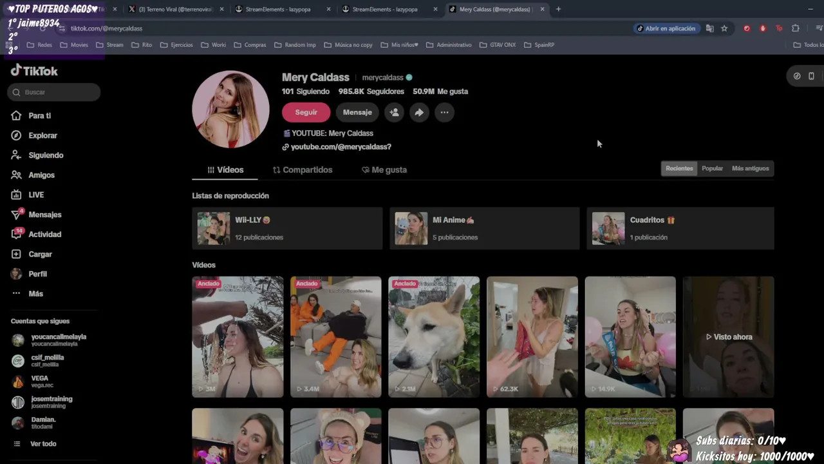This screenshot has height=464, width=824.
Task: Open the LIVE section
Action: click(x=28, y=195)
